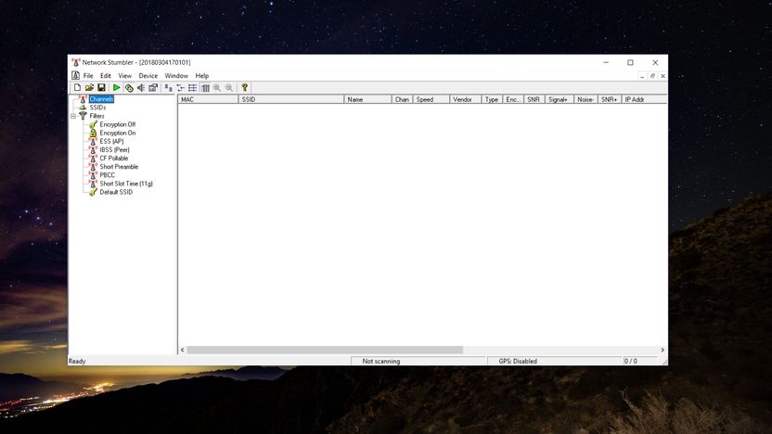The height and width of the screenshot is (434, 772).
Task: Select the SSIDs tree node
Action: (97, 108)
